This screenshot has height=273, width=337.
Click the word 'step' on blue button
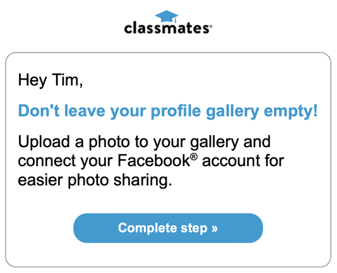click(194, 228)
